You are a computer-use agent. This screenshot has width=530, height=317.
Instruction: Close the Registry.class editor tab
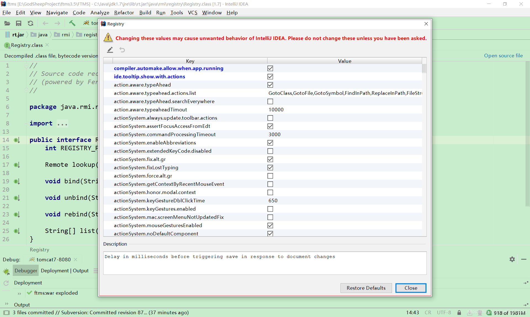coord(47,45)
